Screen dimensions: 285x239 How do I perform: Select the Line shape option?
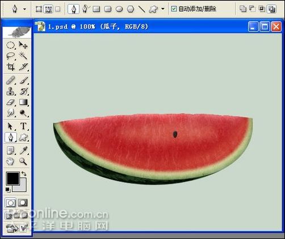pos(141,8)
